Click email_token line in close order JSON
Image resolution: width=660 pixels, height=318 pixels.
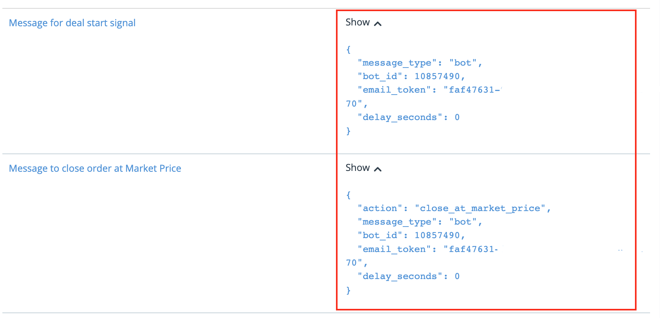(427, 249)
